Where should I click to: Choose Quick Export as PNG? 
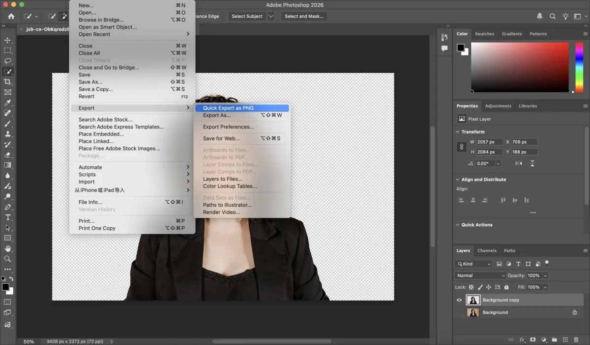pyautogui.click(x=229, y=107)
